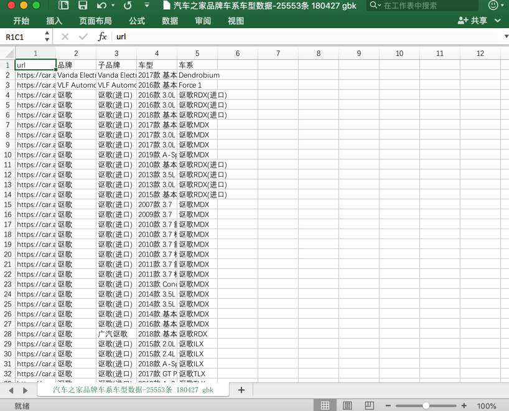The image size is (509, 411).
Task: Select row header 16
Action: coord(7,214)
